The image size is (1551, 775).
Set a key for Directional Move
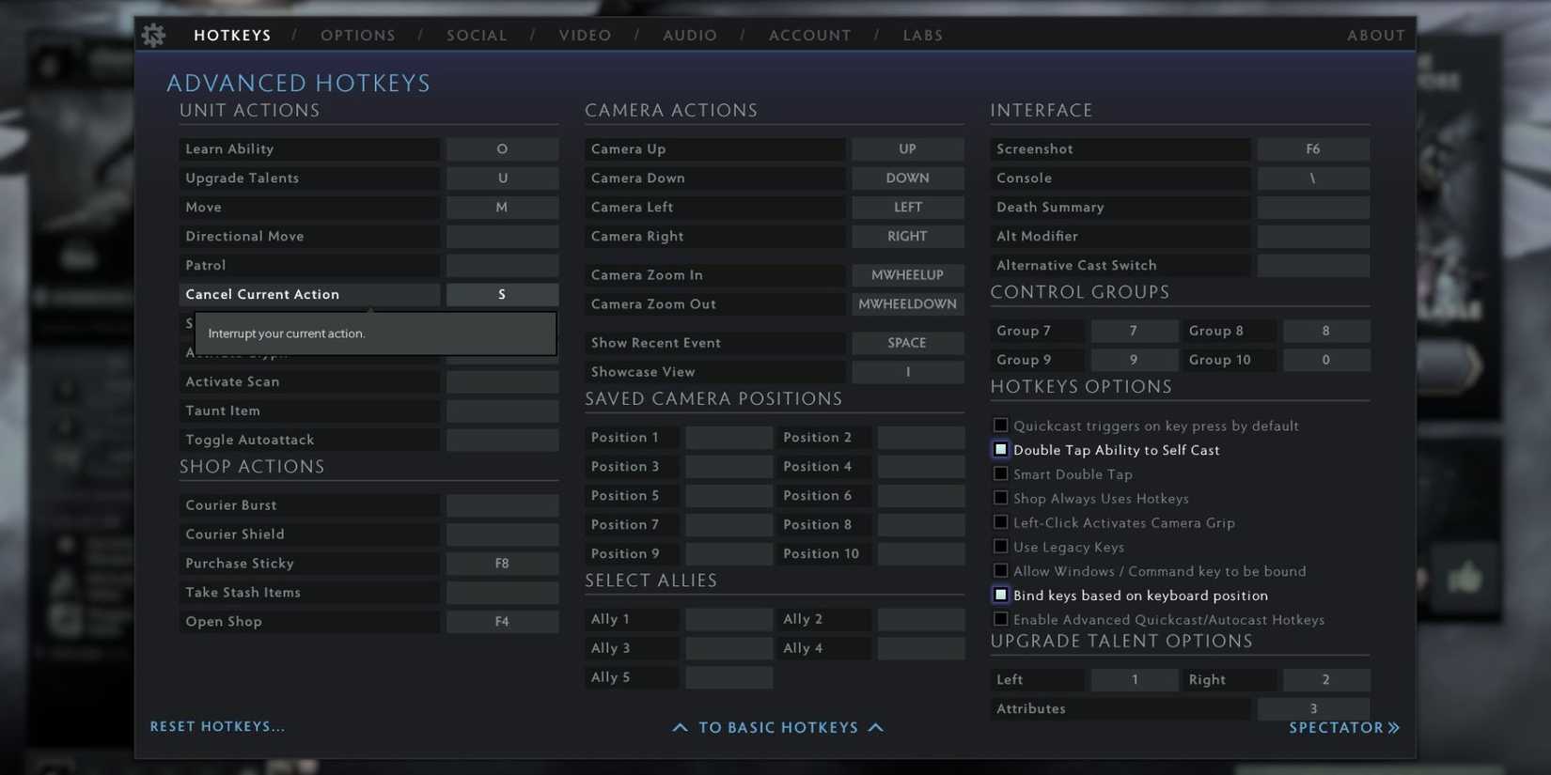coord(502,236)
